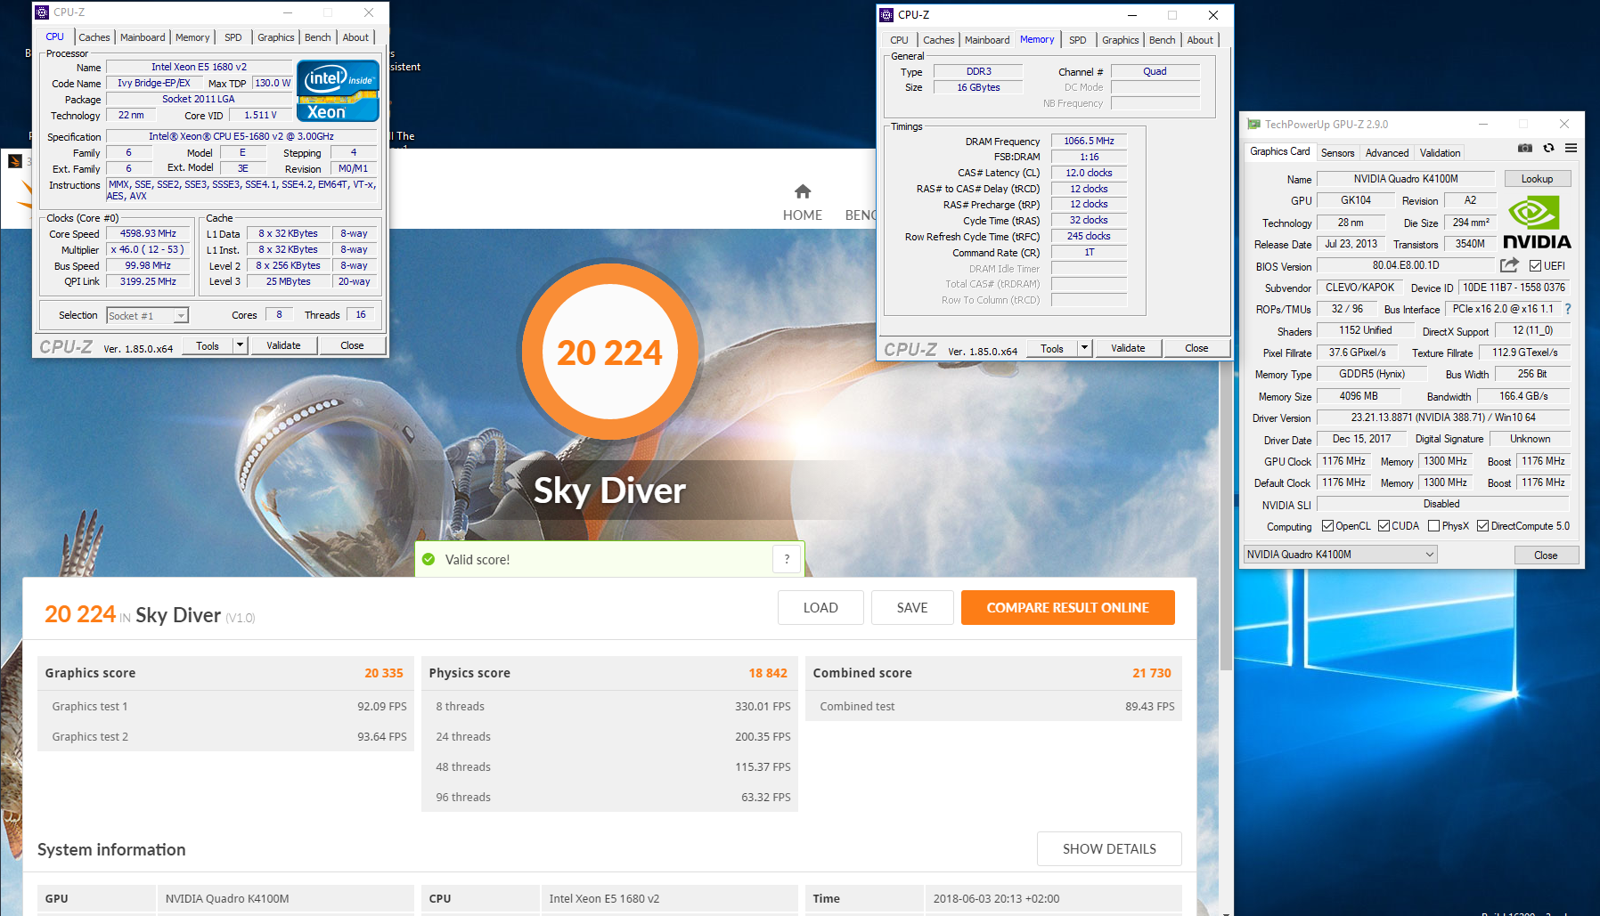Toggle the OpenCL checkbox
This screenshot has height=916, width=1600.
pyautogui.click(x=1327, y=526)
